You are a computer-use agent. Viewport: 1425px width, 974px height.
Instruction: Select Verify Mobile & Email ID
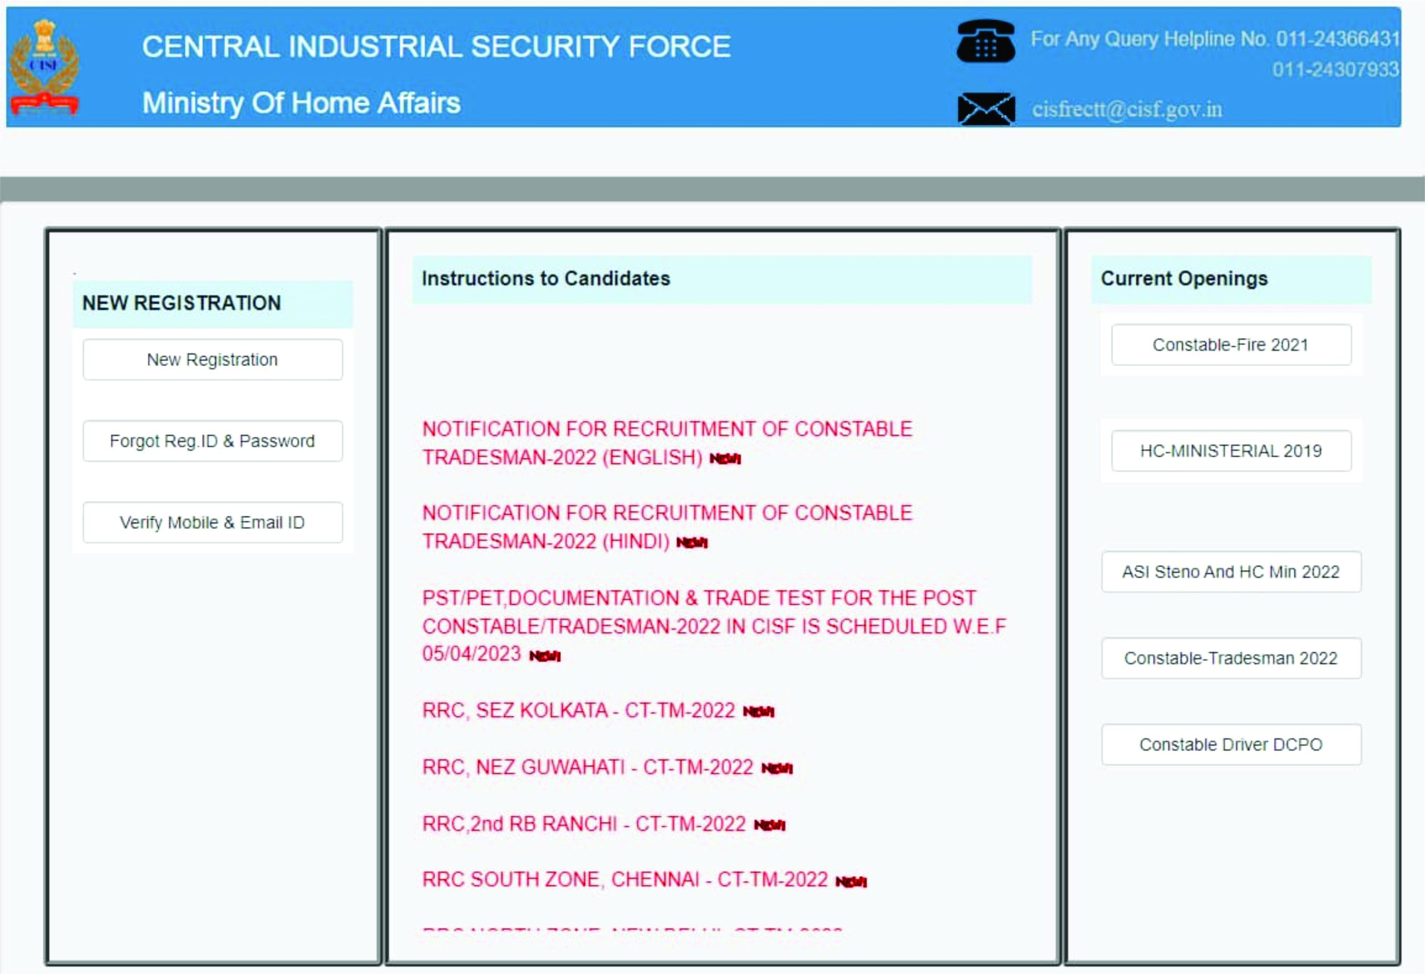pos(213,522)
